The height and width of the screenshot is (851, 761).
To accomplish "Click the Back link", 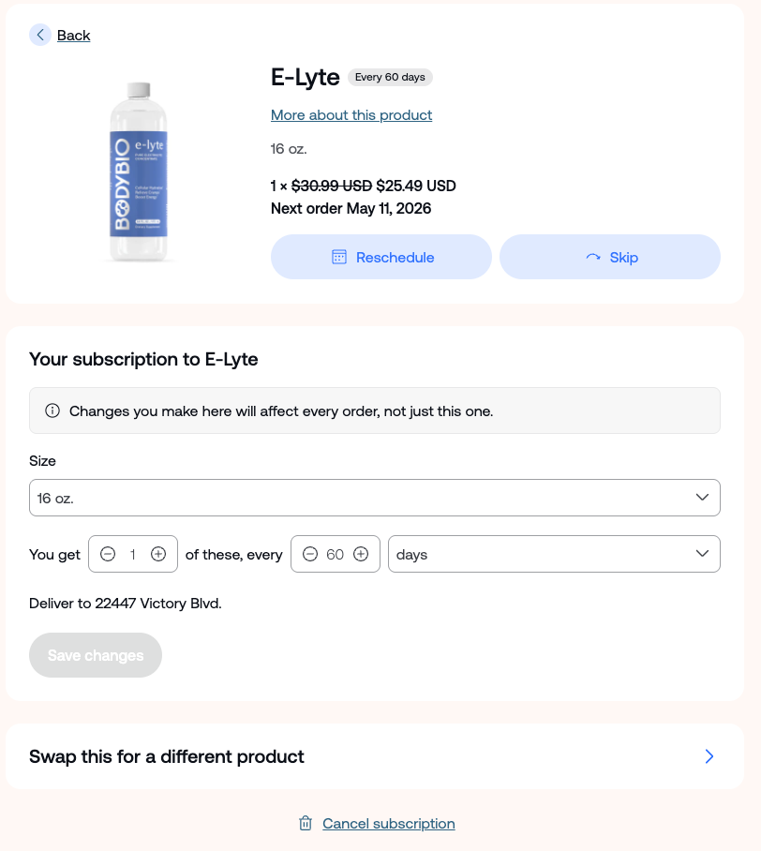I will [x=73, y=35].
